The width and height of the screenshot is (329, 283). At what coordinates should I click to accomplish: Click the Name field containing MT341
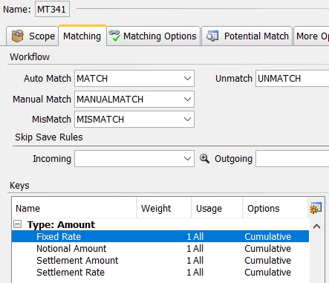[x=52, y=9]
